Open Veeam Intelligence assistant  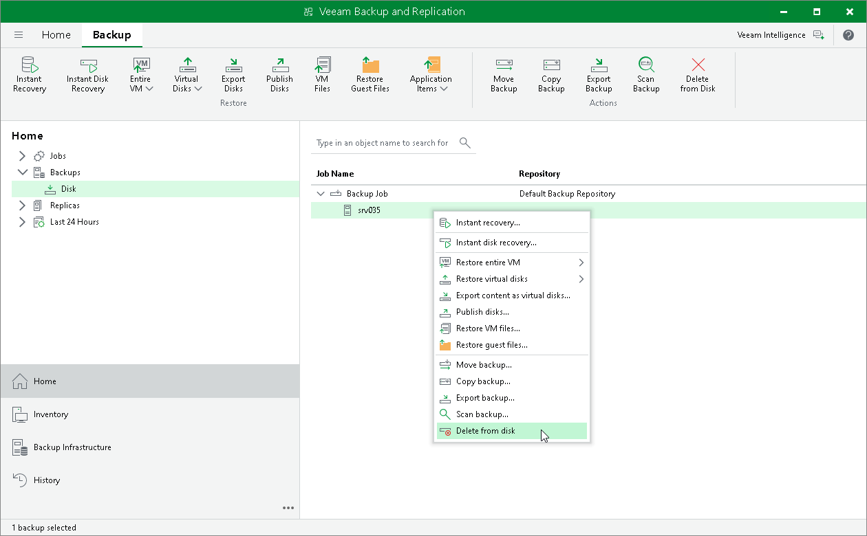point(780,35)
